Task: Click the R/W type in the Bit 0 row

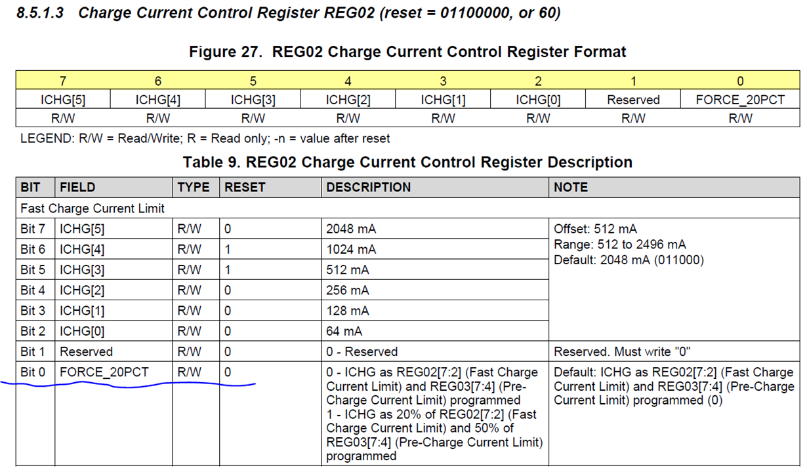Action: click(190, 372)
